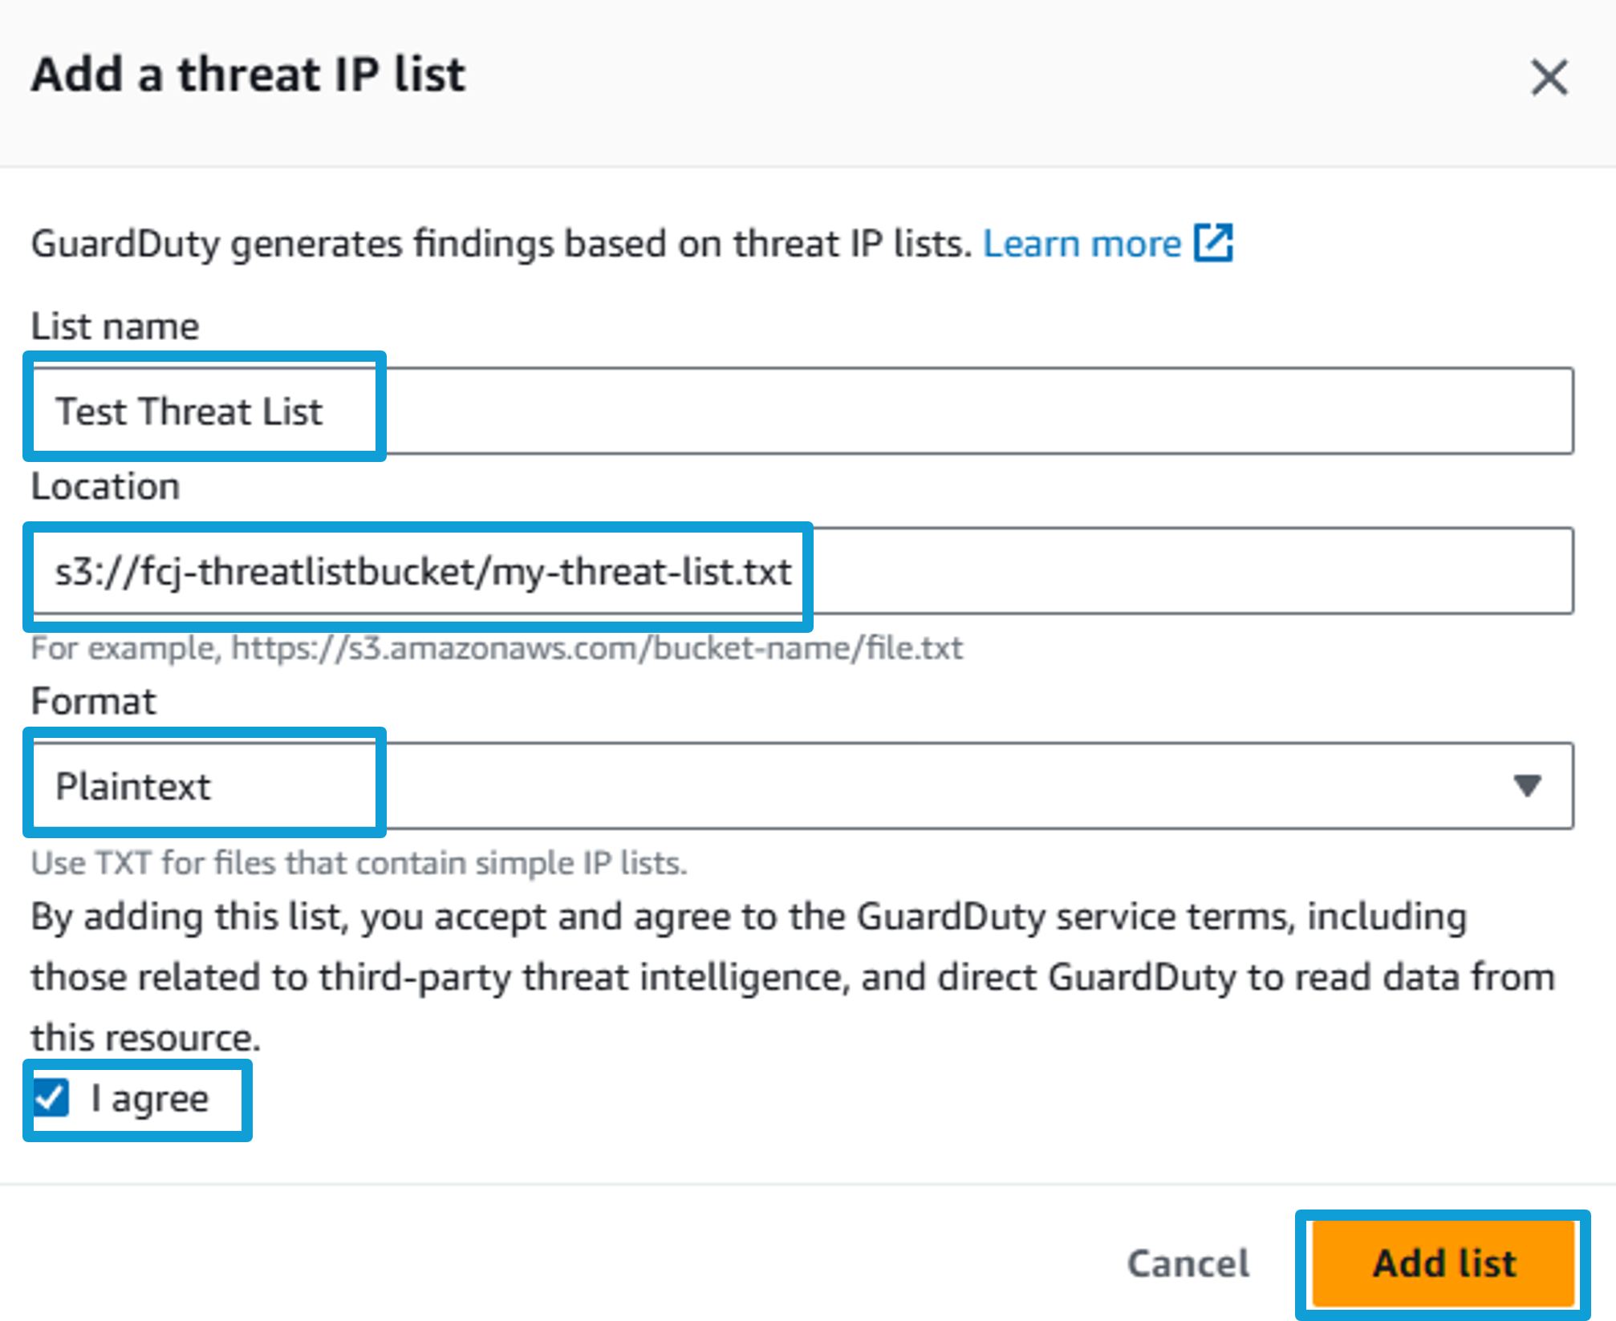Click the 'Test Threat List' text in List name

click(189, 411)
